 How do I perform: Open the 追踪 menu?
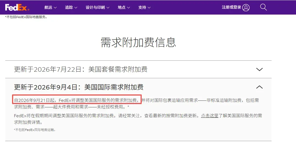click(x=71, y=7)
